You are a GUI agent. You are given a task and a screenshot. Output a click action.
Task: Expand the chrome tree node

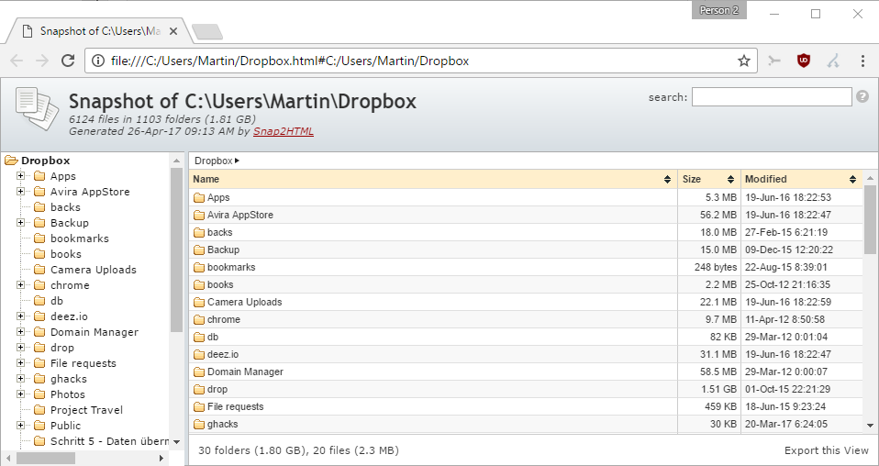(21, 285)
